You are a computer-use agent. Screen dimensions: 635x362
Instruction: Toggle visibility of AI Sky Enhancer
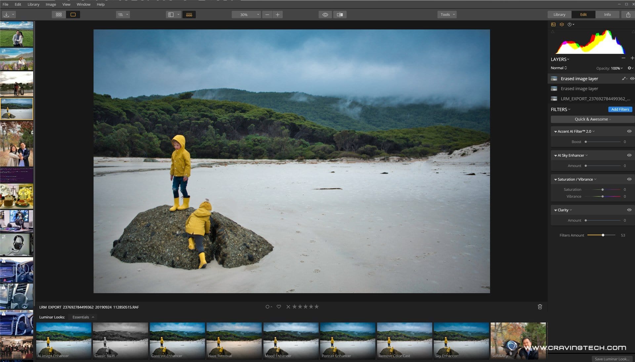629,155
